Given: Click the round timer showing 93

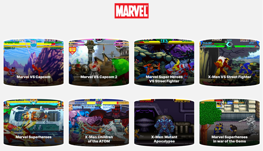Looking at the screenshot, I should (164, 41).
